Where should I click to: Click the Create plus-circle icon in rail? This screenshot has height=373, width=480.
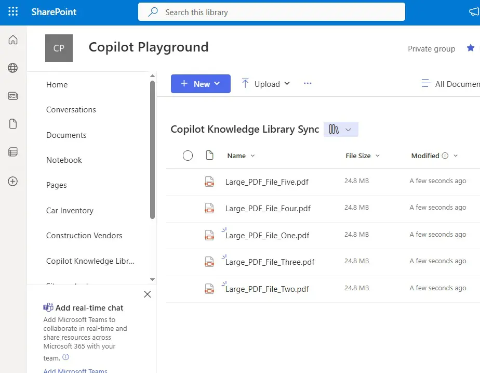[13, 181]
